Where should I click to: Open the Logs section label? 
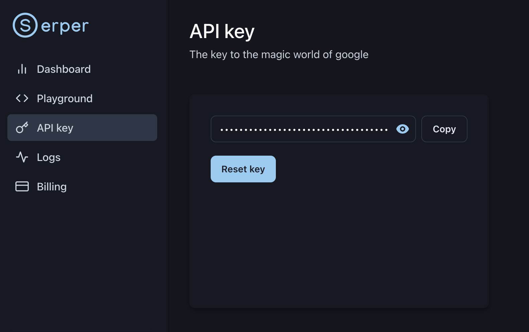[x=48, y=157]
